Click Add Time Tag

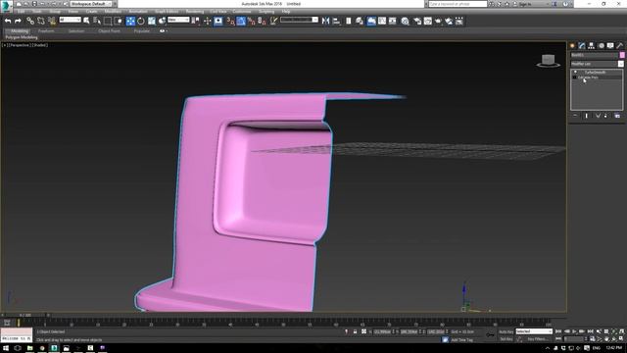tap(461, 340)
